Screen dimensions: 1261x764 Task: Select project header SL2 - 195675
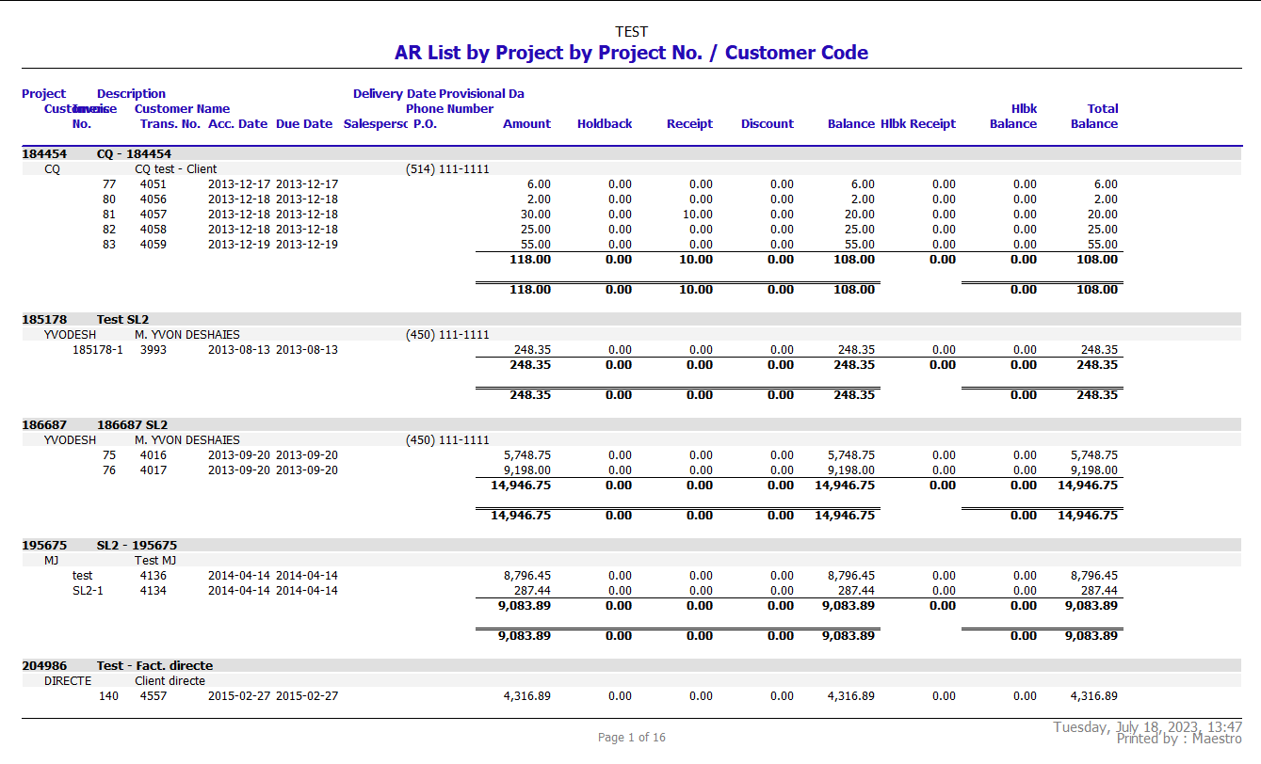[99, 546]
